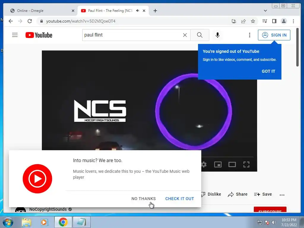The height and width of the screenshot is (228, 304).
Task: Decline YouTube Music with NO THANKS
Action: pyautogui.click(x=143, y=199)
